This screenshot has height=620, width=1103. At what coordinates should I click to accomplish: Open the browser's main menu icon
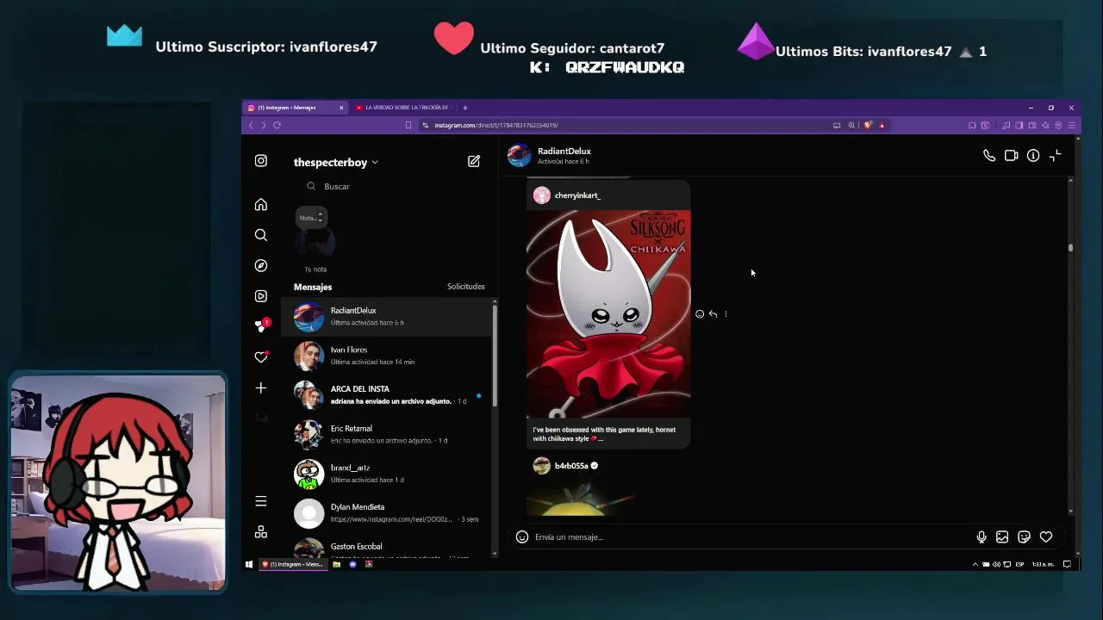click(1072, 126)
